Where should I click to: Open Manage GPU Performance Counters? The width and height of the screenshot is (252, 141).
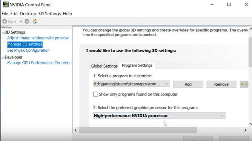[39, 63]
